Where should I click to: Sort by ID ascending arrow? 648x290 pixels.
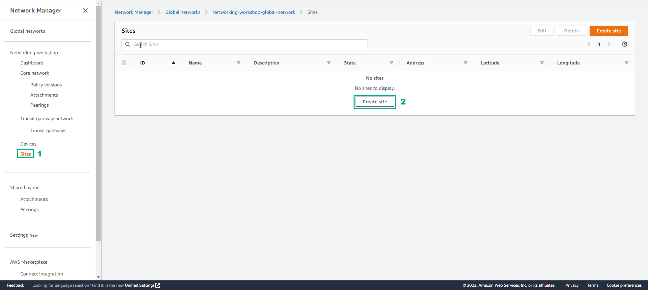pyautogui.click(x=174, y=63)
